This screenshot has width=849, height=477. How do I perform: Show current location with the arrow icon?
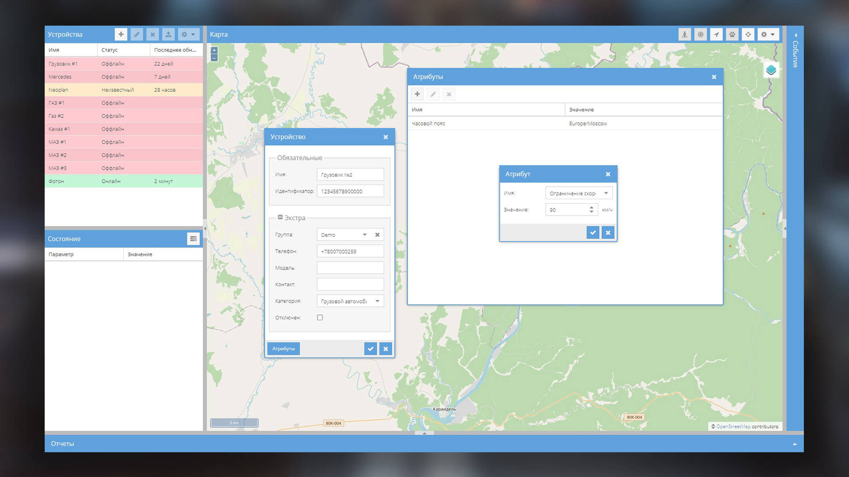tap(716, 34)
